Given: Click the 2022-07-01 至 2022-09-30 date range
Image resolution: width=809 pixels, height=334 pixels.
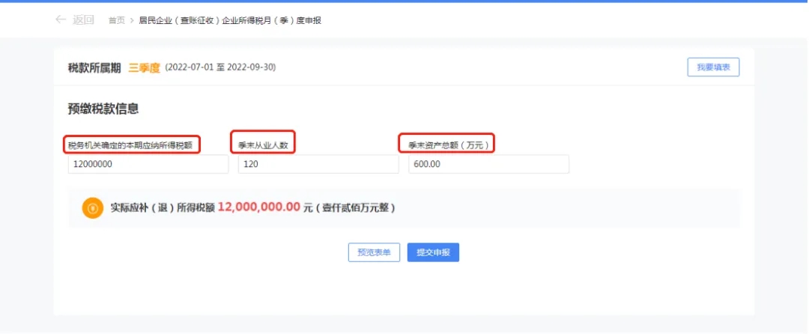Looking at the screenshot, I should click(220, 67).
